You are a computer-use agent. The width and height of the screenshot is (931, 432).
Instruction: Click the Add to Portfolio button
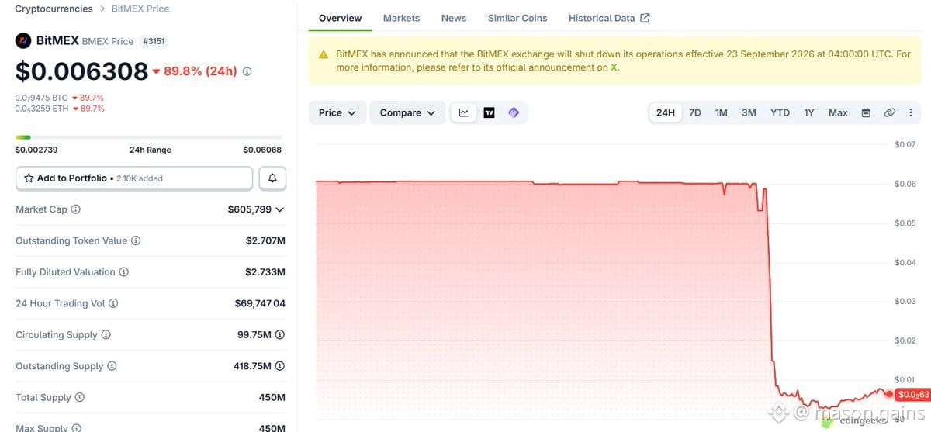coord(134,178)
